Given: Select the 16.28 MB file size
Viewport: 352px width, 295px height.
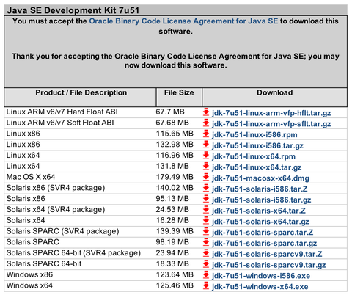Looking at the screenshot, I should (x=172, y=220).
